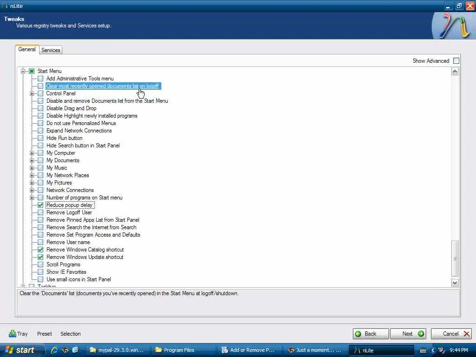The height and width of the screenshot is (357, 476).
Task: Click the Tray button
Action: point(18,334)
